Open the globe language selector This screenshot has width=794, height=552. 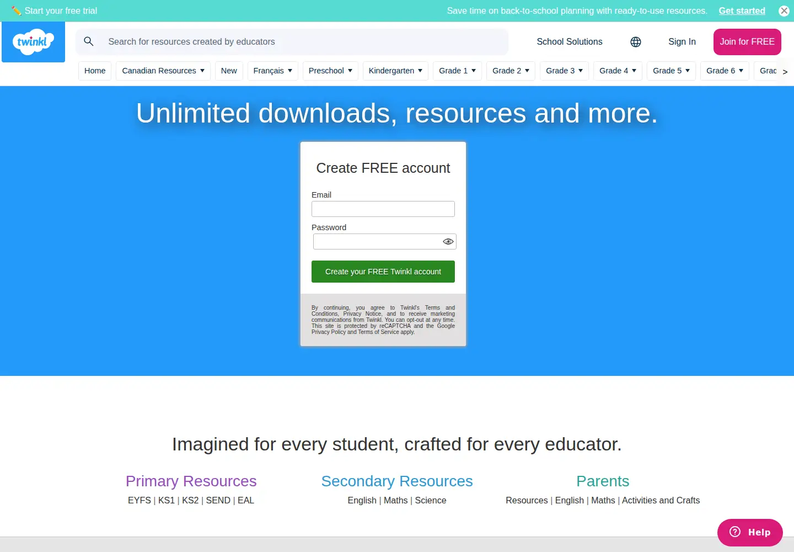(x=636, y=42)
